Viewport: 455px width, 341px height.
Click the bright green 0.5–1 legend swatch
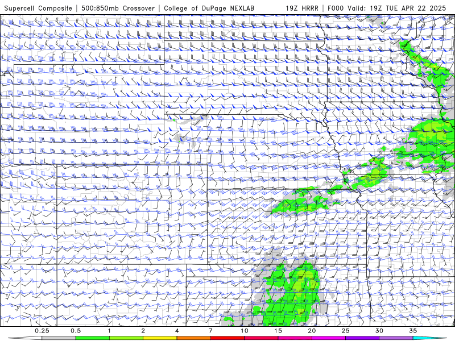92,338
